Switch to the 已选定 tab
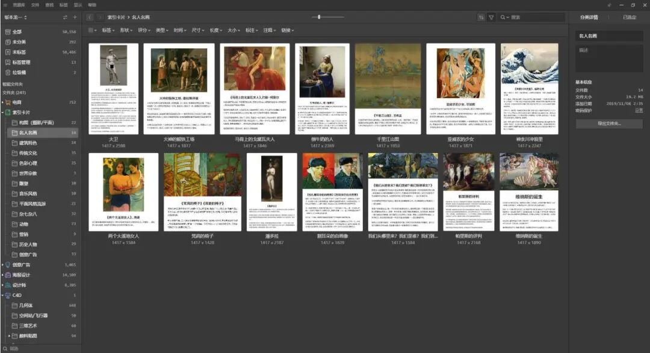Image resolution: width=650 pixels, height=353 pixels. (x=630, y=17)
